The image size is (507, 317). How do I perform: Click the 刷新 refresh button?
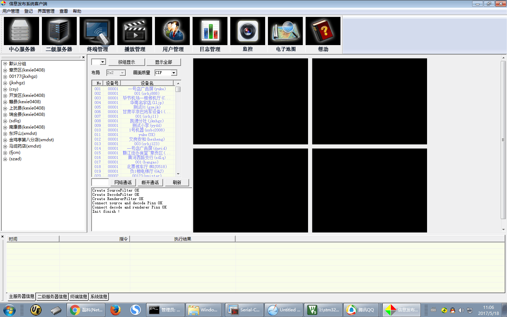tap(177, 182)
